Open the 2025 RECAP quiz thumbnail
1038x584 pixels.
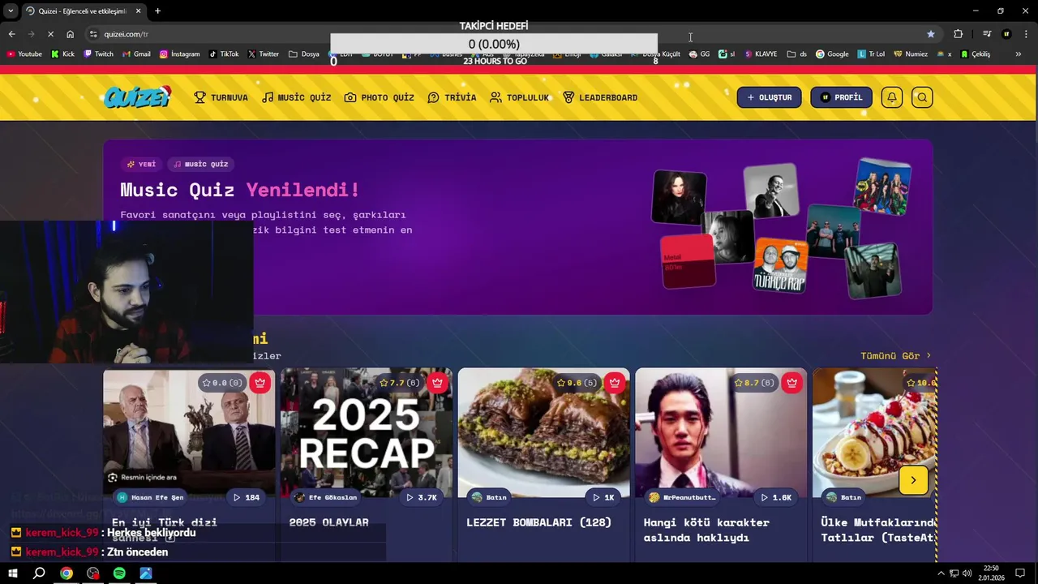point(367,432)
